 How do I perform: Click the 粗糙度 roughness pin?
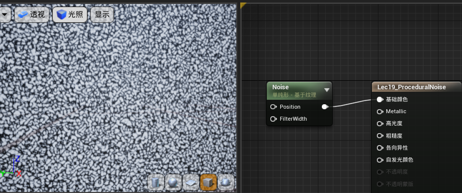coord(380,136)
